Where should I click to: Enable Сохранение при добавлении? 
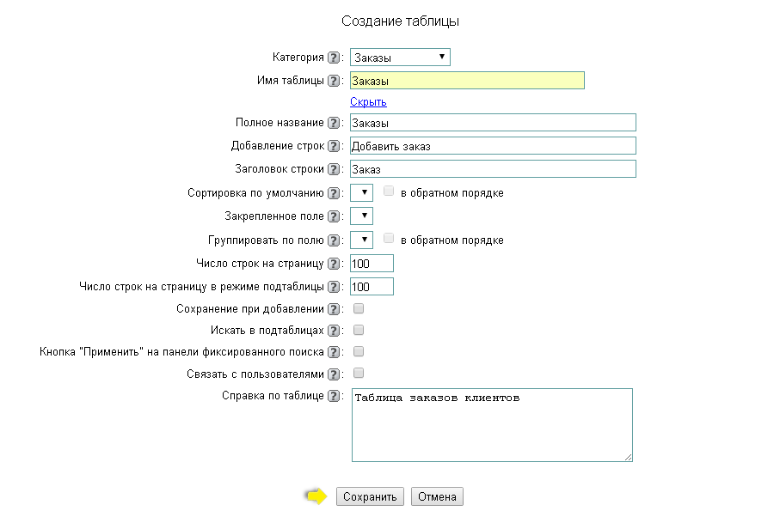click(358, 307)
